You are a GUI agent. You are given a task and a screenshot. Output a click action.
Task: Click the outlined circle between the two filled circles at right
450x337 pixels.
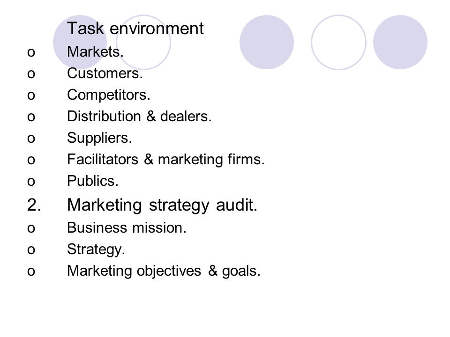pyautogui.click(x=338, y=42)
